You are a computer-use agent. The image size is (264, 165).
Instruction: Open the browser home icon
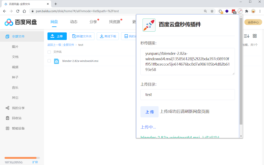click(24, 11)
